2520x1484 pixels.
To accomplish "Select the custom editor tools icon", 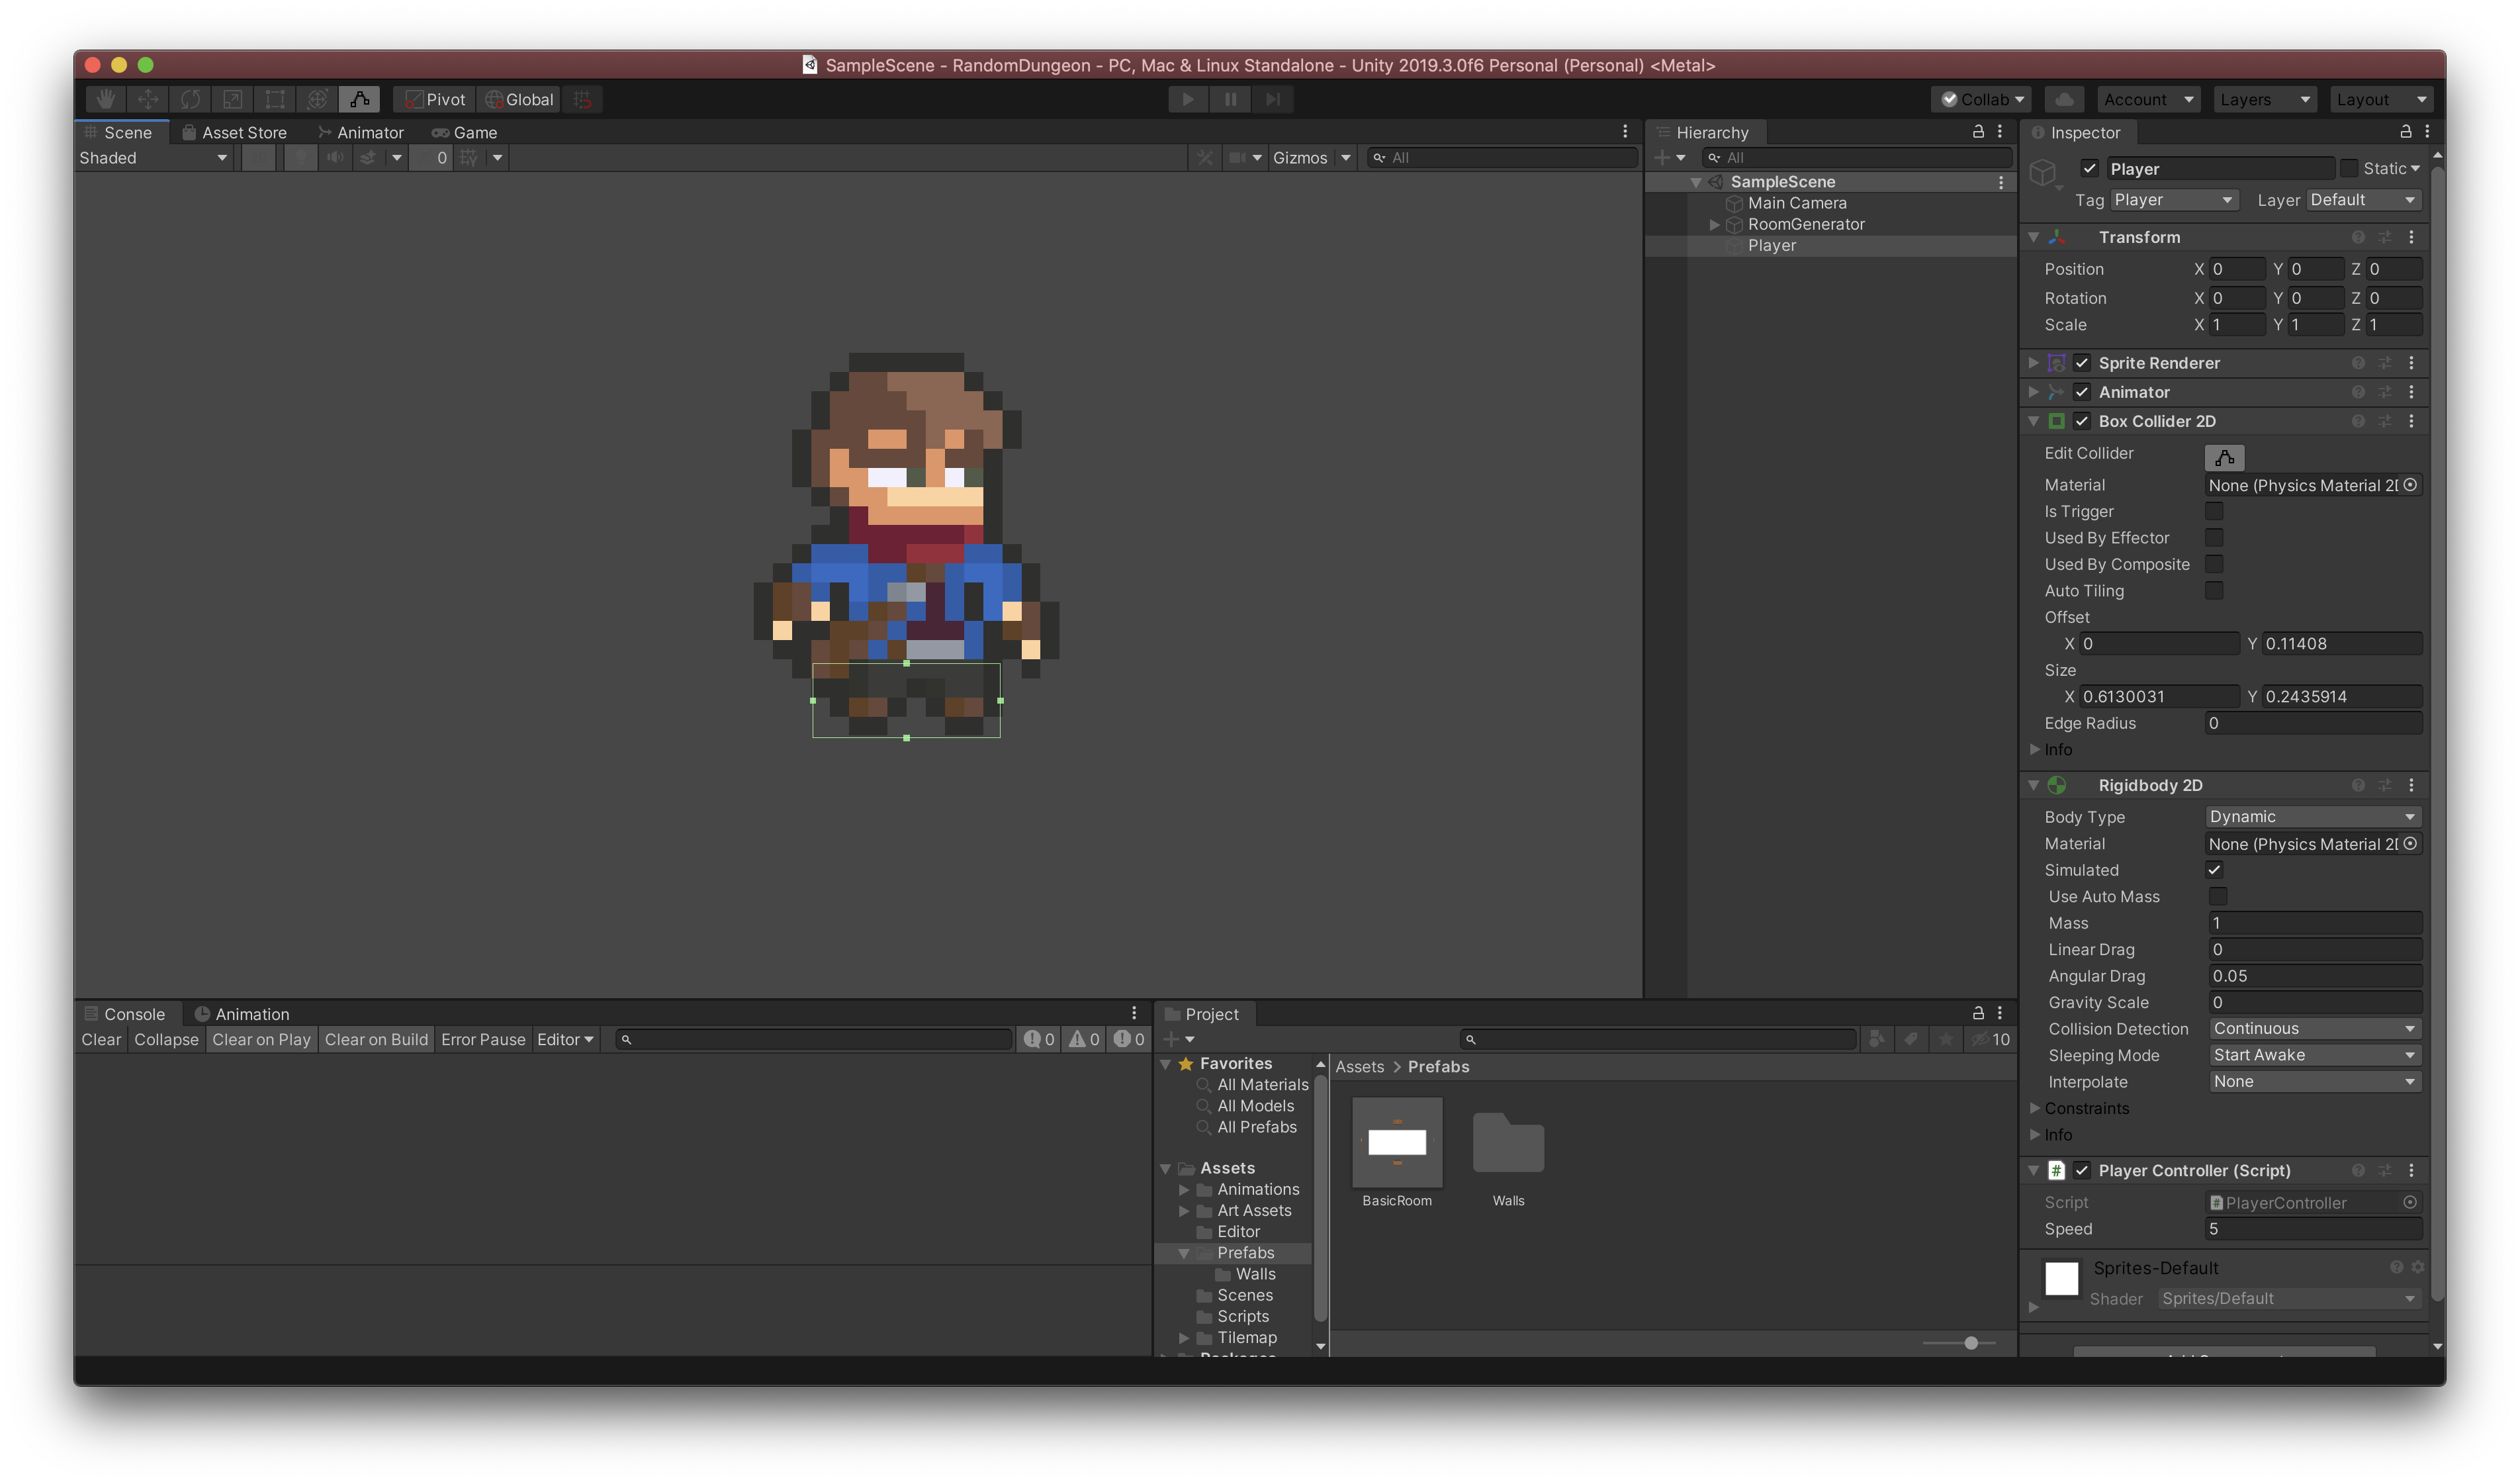I will tap(360, 99).
